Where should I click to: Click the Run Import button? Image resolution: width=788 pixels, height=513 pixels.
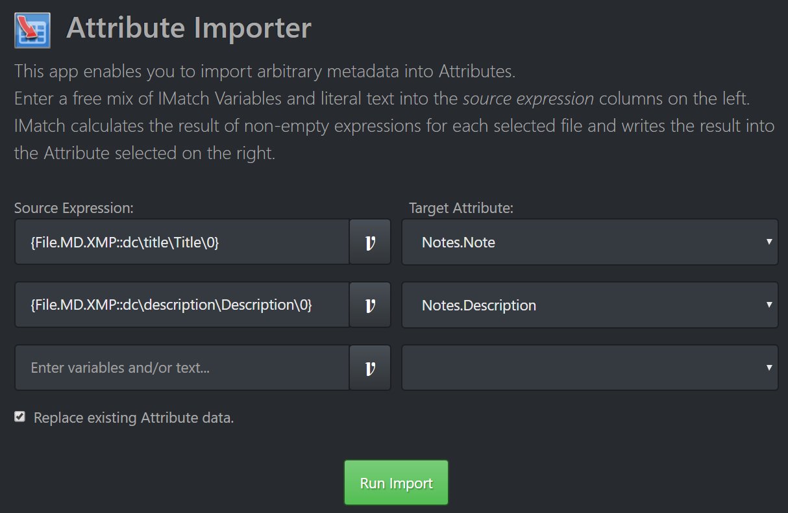[x=396, y=482]
